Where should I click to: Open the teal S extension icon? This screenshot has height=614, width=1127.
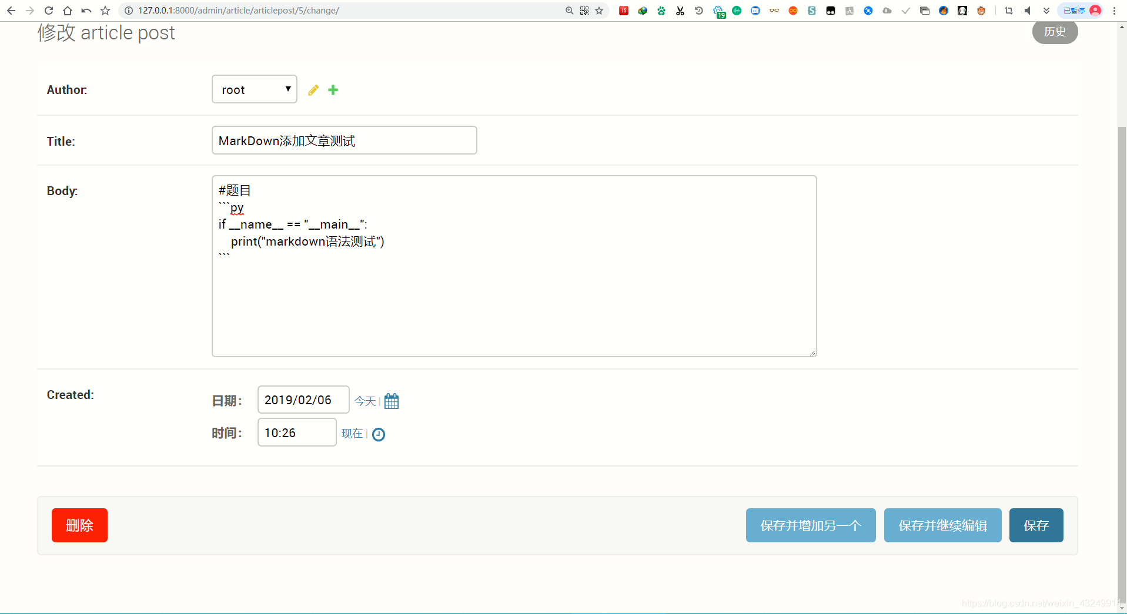[x=812, y=11]
